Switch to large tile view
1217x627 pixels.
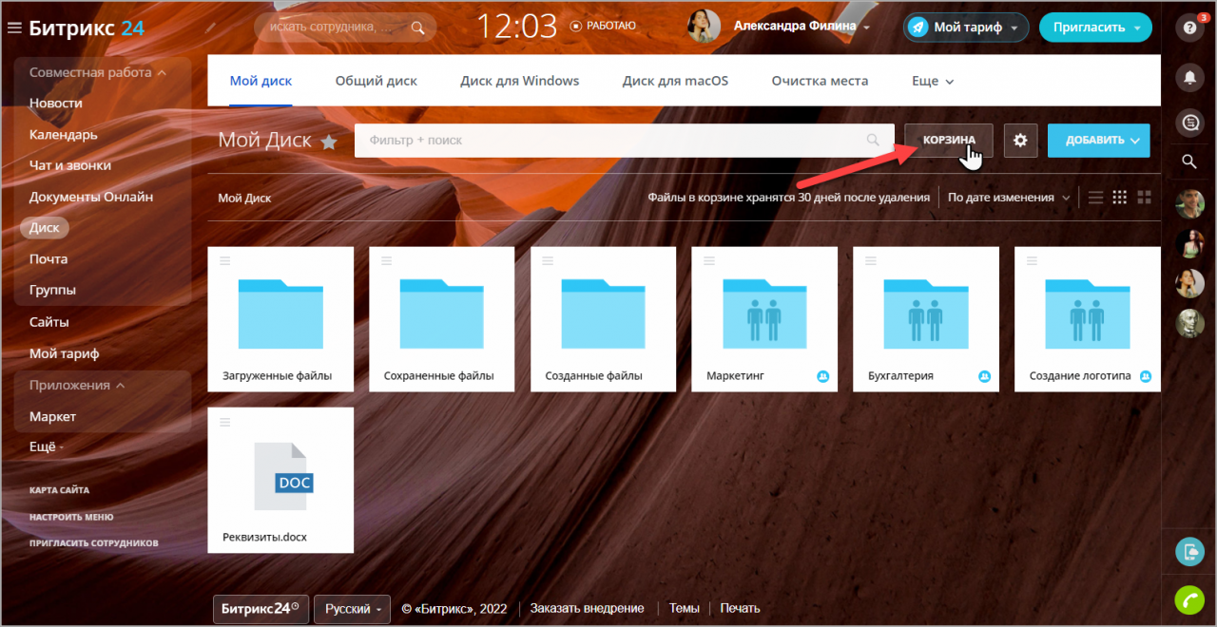1144,198
